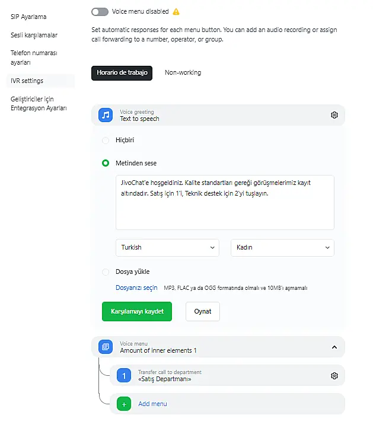This screenshot has width=373, height=428.
Task: Click the Dosyanızı seçin link
Action: [136, 288]
